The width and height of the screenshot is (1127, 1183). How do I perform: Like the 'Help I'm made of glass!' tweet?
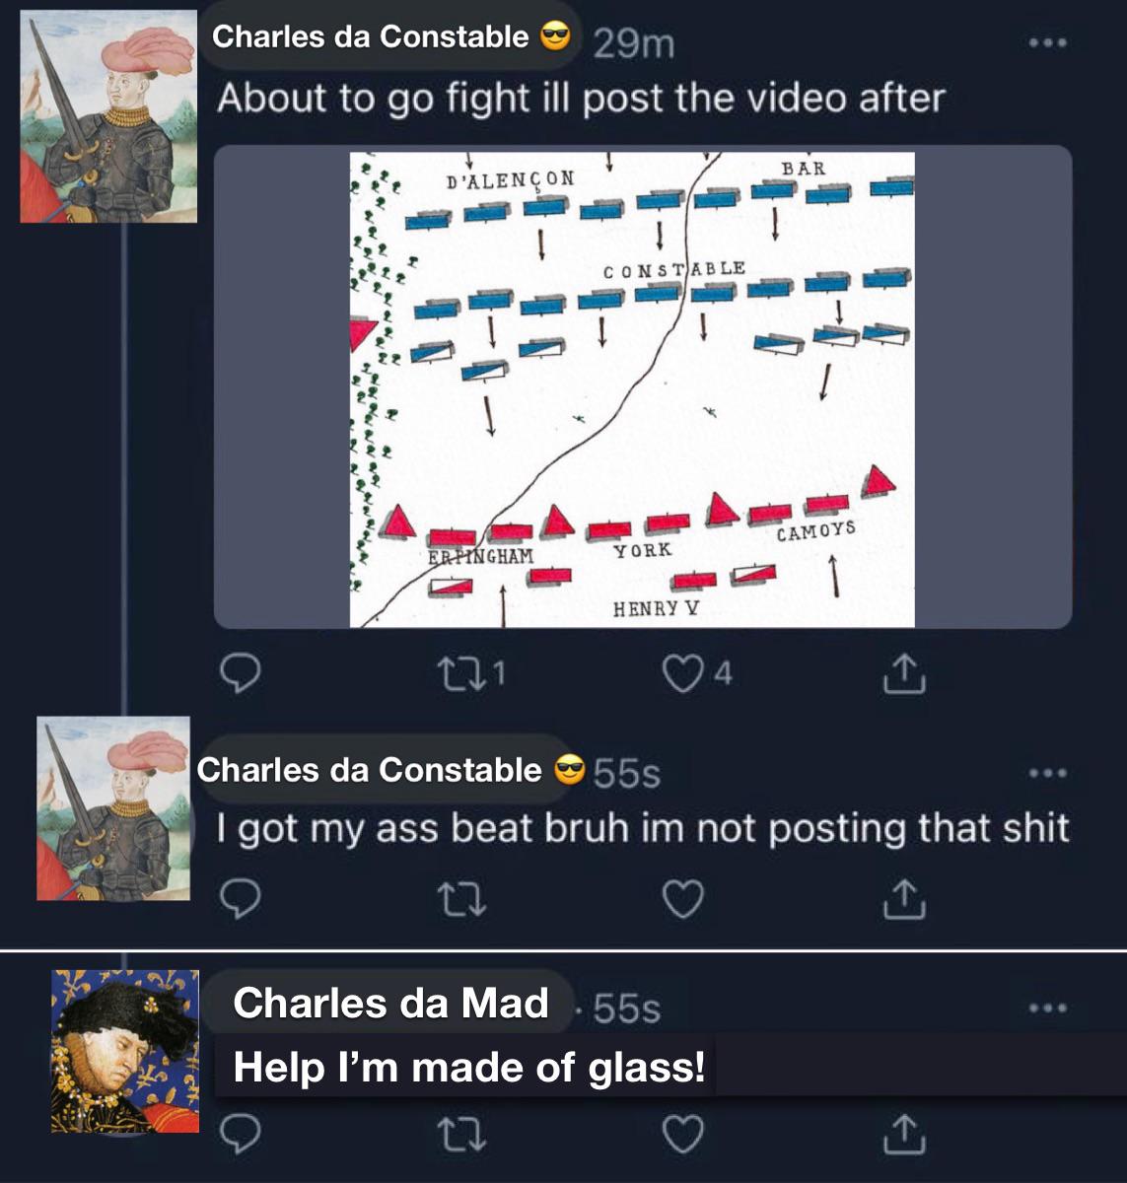point(683,1134)
